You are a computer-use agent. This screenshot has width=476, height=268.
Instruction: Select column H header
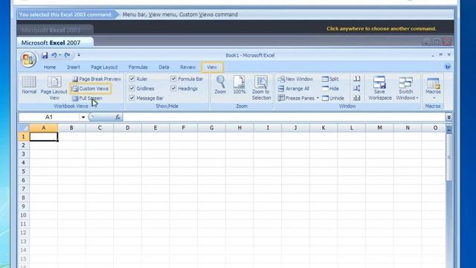point(239,128)
